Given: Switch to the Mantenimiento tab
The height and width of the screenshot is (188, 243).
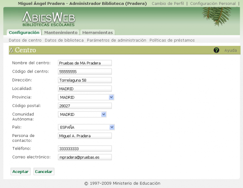Looking at the screenshot, I should click(61, 32).
